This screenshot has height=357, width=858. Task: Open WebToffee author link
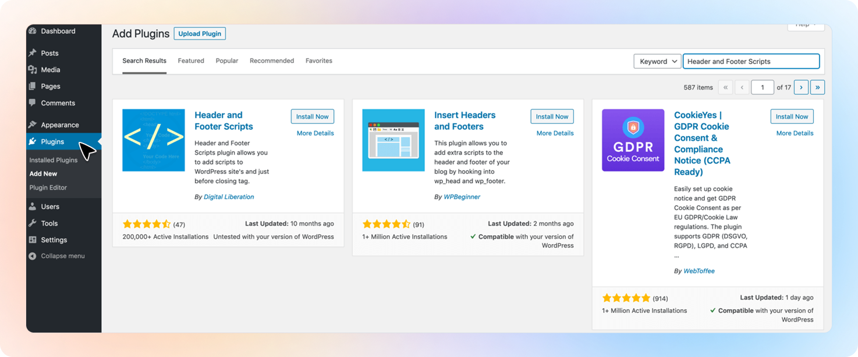699,271
